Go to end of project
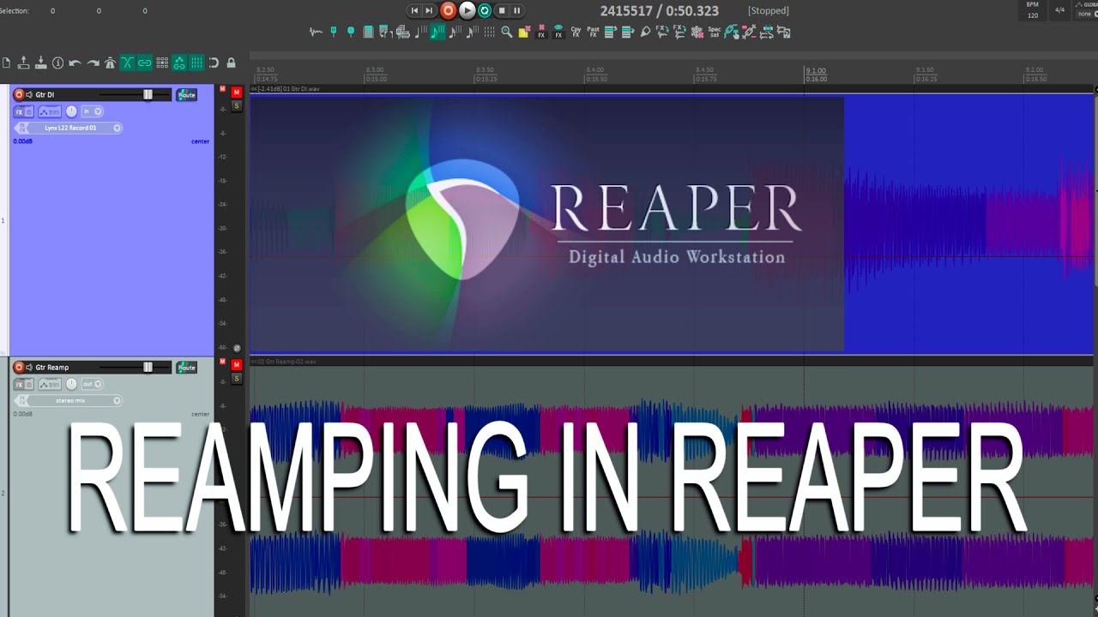The width and height of the screenshot is (1098, 617). [x=431, y=10]
